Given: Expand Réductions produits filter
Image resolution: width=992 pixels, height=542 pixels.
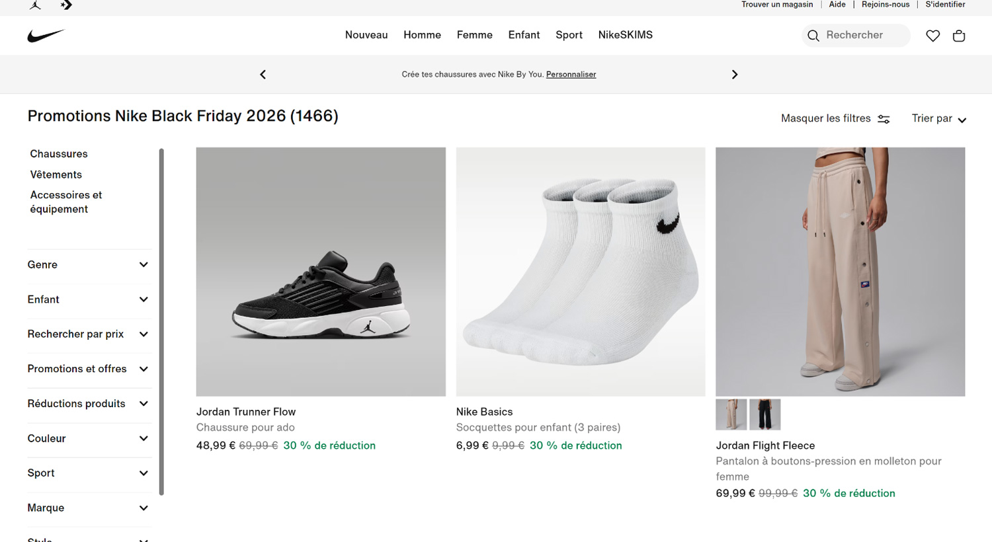Looking at the screenshot, I should [88, 404].
